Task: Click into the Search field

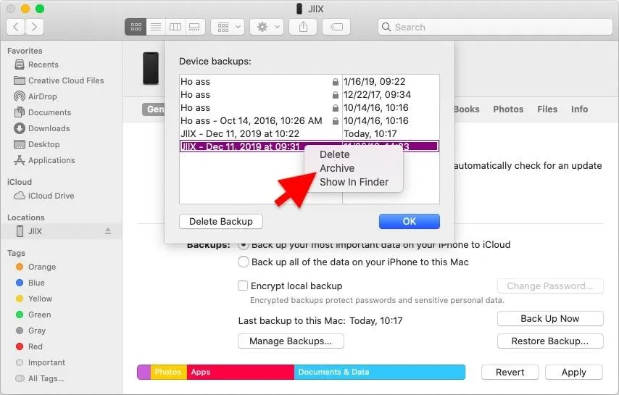Action: click(x=495, y=27)
